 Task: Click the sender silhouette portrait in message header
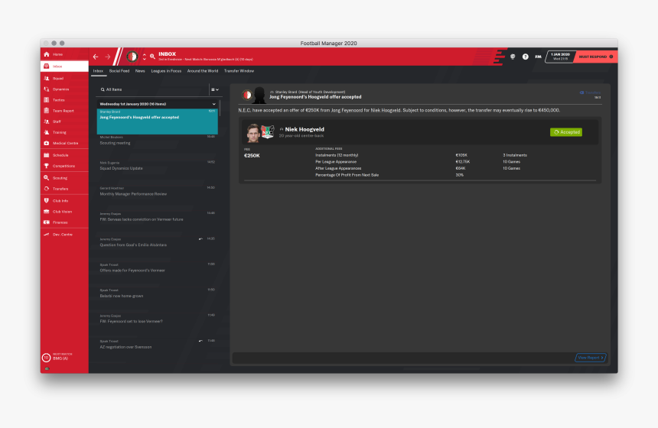click(x=259, y=96)
